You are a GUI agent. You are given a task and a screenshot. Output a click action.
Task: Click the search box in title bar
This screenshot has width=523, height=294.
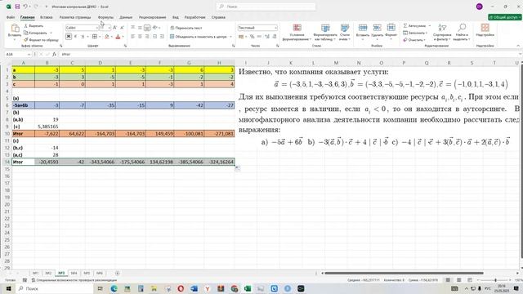(x=266, y=7)
